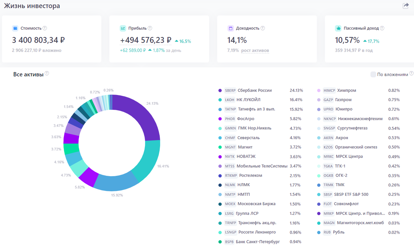The image size is (414, 247).
Task: Enable the По вложениям checkbox
Action: coord(373,74)
